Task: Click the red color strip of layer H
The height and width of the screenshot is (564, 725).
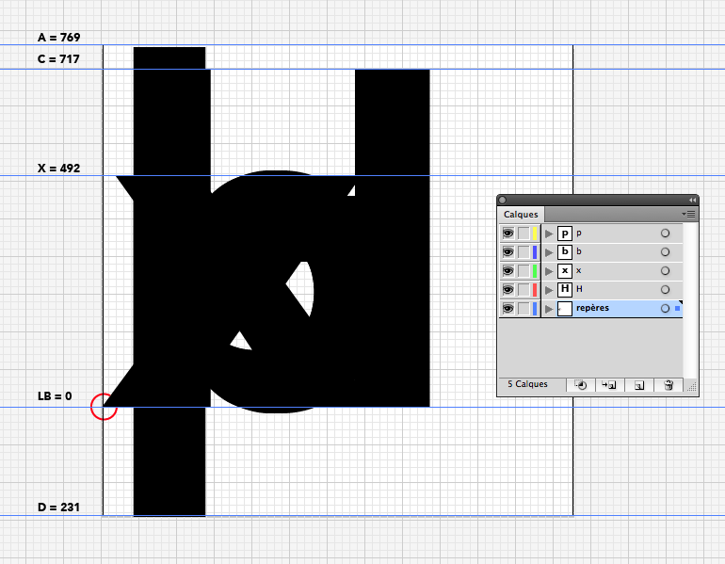Action: tap(535, 289)
